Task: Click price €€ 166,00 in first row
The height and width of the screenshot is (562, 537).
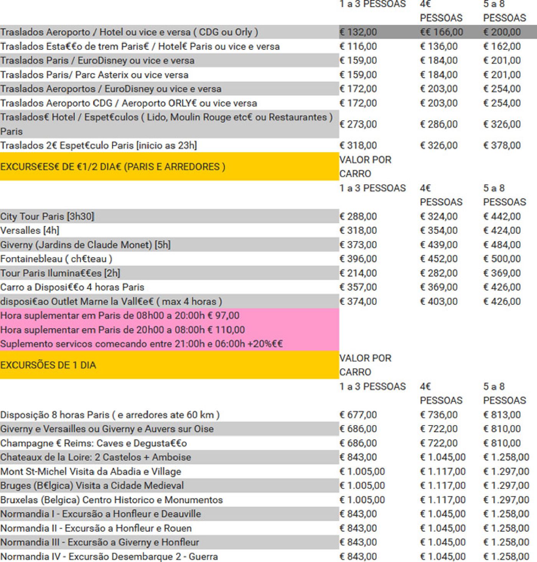Action: (x=441, y=32)
